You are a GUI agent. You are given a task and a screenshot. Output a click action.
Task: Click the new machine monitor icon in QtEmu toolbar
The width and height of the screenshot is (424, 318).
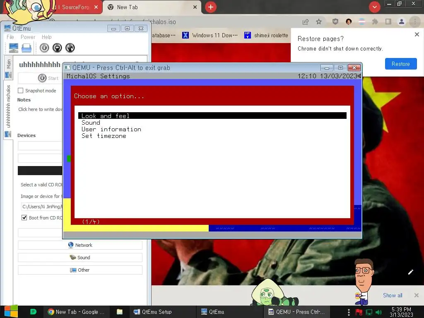pyautogui.click(x=14, y=48)
